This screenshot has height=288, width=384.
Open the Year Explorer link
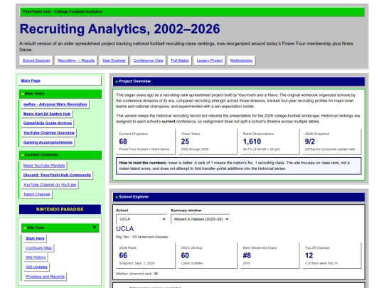tap(114, 60)
